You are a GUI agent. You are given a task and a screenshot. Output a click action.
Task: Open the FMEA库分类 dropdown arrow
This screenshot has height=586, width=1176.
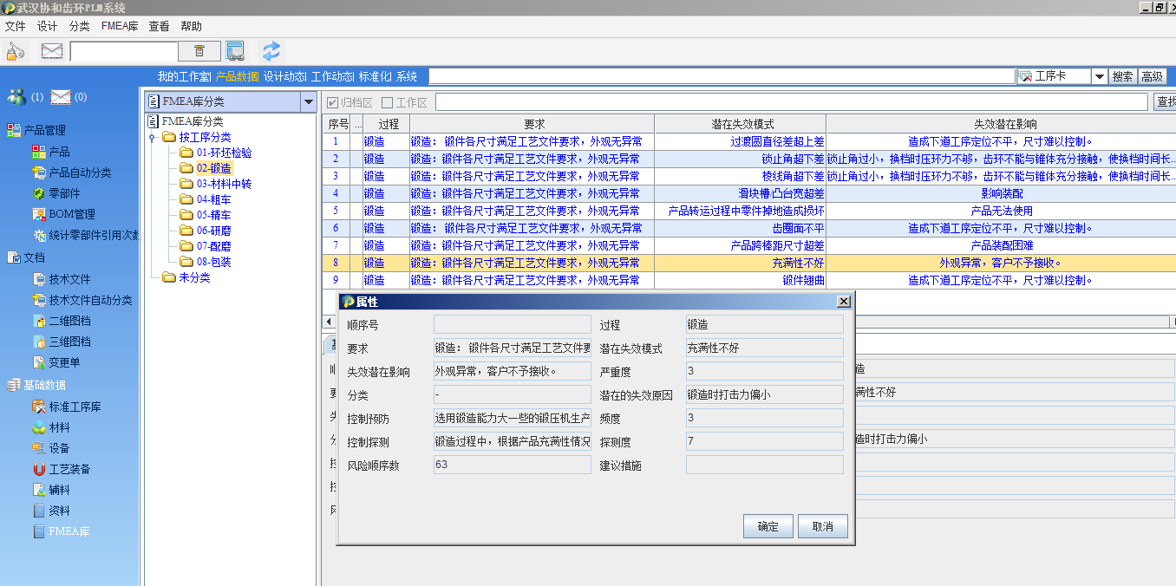click(x=308, y=102)
